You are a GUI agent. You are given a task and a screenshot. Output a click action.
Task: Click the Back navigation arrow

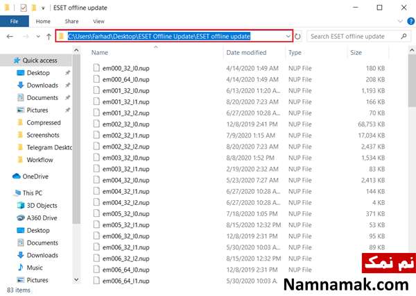tap(10, 36)
